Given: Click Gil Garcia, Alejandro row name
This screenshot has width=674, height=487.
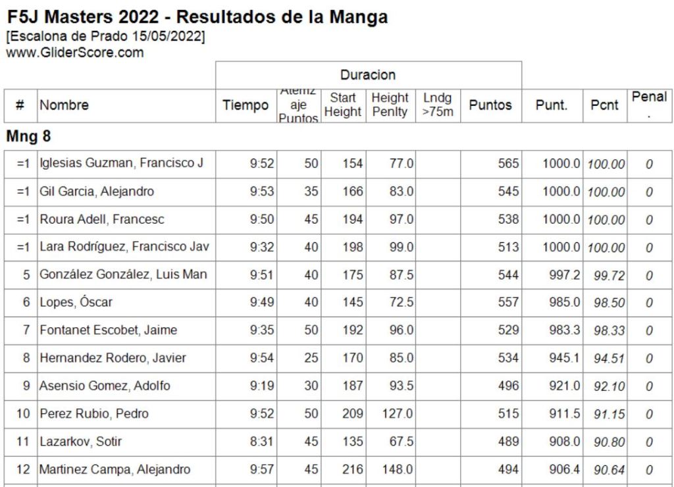Looking at the screenshot, I should [x=97, y=192].
